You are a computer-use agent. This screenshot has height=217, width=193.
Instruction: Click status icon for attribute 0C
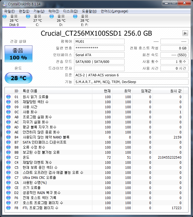(x=8, y=112)
